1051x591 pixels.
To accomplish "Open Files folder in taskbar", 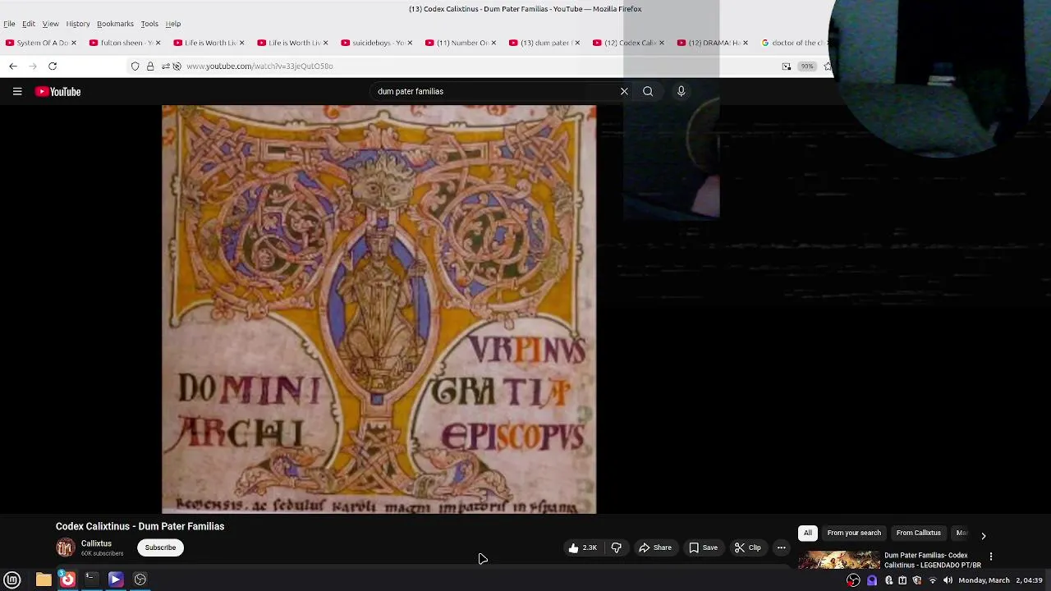I will (x=44, y=580).
